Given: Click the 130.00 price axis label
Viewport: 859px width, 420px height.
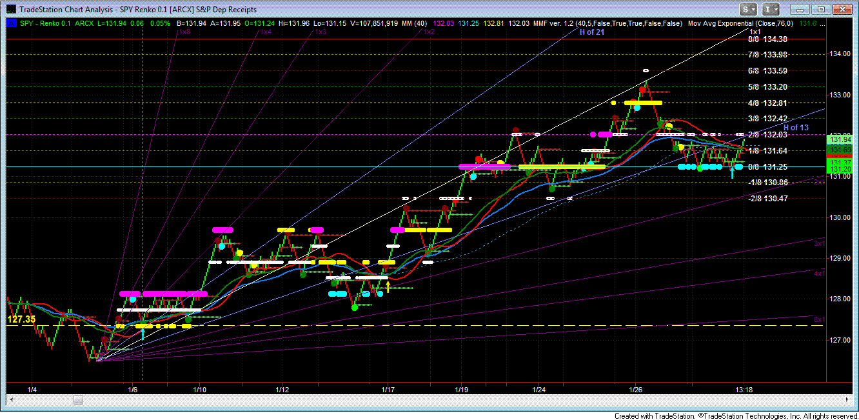Looking at the screenshot, I should click(x=839, y=217).
